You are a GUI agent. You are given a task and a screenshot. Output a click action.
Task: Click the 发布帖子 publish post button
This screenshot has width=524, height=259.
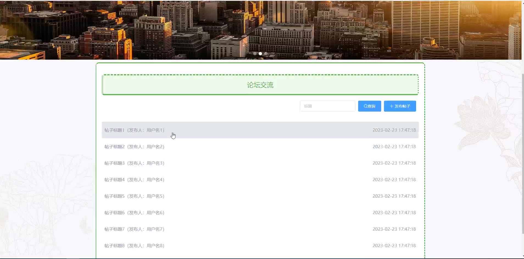pos(400,106)
